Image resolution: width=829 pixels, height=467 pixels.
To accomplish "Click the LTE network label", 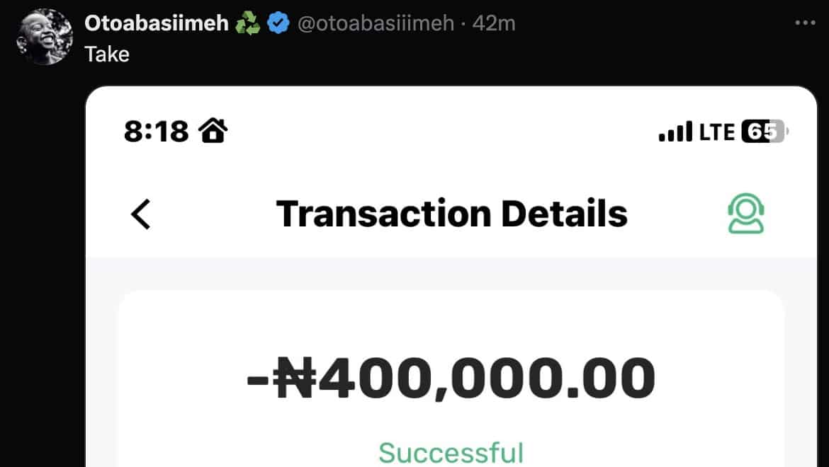I will click(x=716, y=132).
